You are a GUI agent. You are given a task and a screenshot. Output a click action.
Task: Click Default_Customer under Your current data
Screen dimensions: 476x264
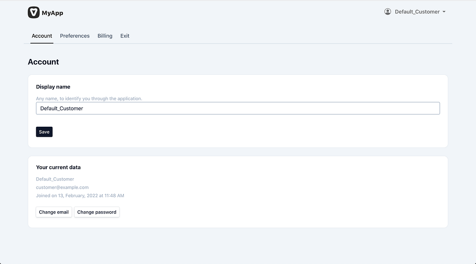coord(55,179)
